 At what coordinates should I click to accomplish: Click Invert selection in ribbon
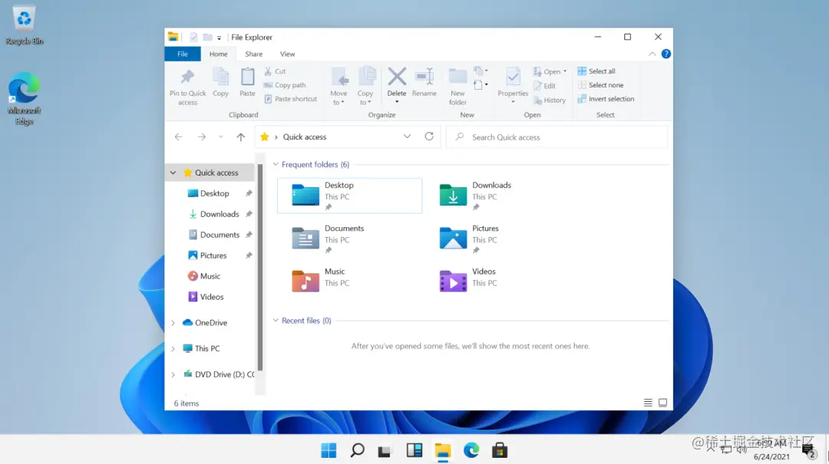click(x=606, y=99)
